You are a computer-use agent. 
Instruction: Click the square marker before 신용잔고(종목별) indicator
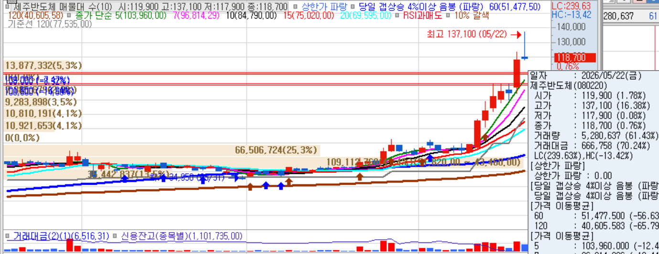116,236
